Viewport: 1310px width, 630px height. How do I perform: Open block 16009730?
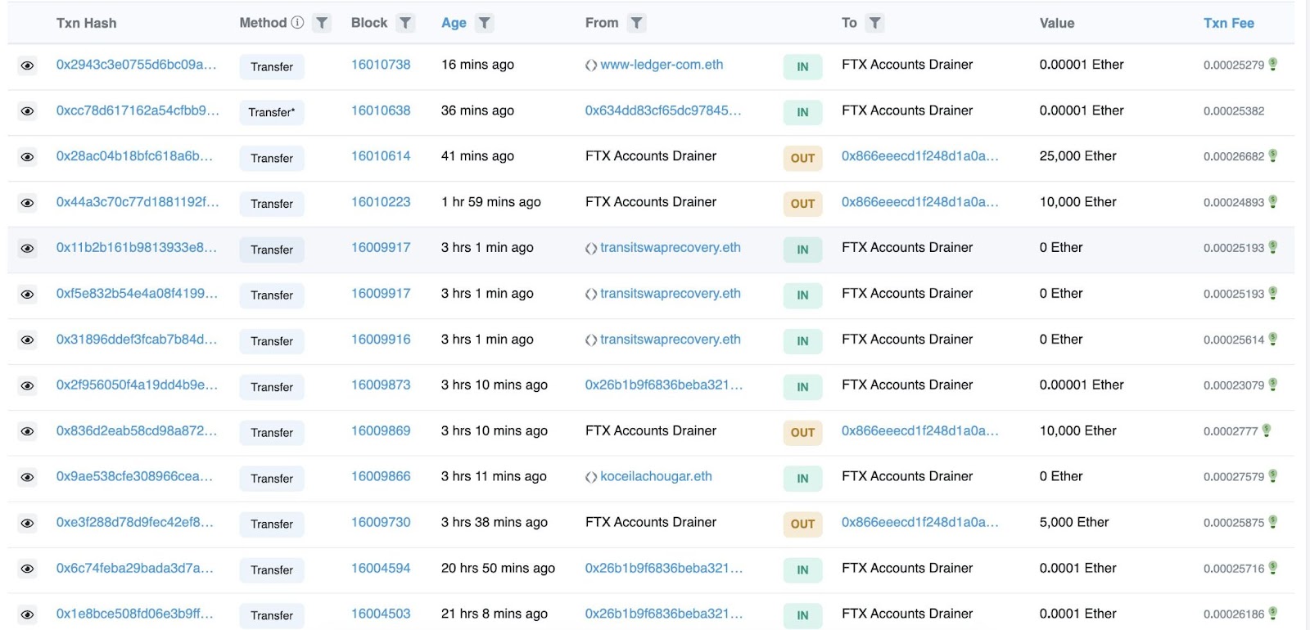[x=381, y=523]
